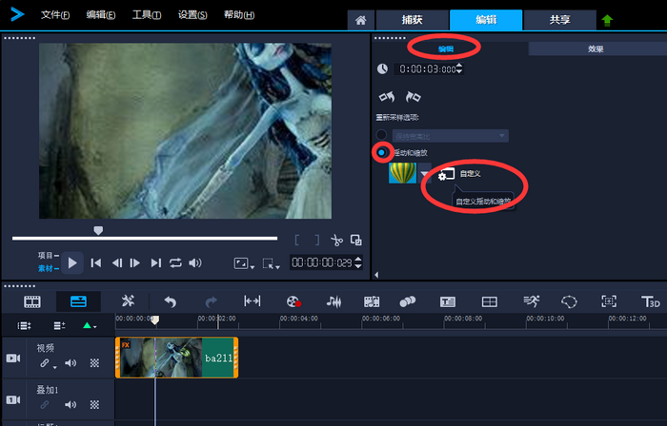667x426 pixels.
Task: Open the 文件 menu
Action: click(56, 15)
